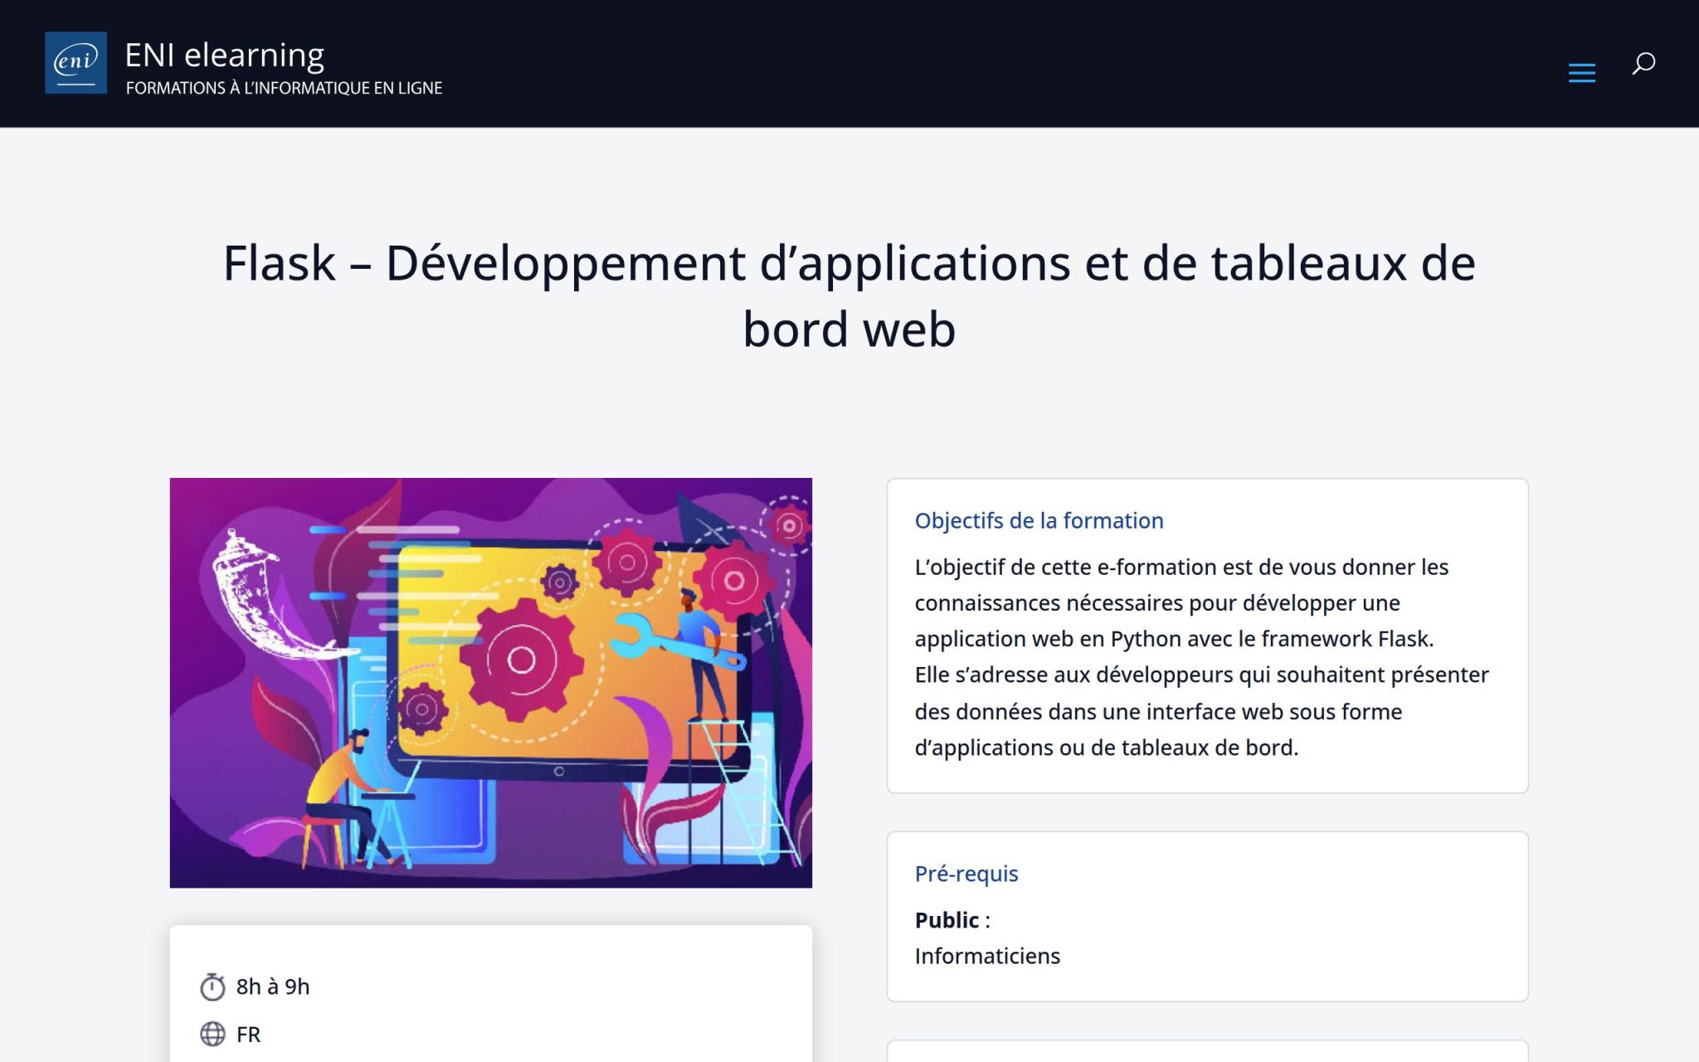Open the search magnifier icon
Screen dimensions: 1699x1062
click(x=1643, y=64)
